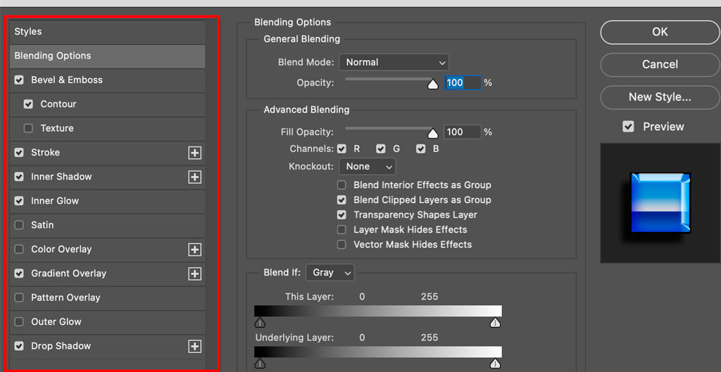Select the Bevel & Emboss effect row
Screen dimensions: 721x372
pyautogui.click(x=107, y=80)
